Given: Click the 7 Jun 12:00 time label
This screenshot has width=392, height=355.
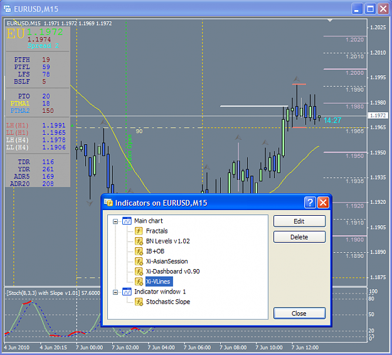Looking at the screenshot, I should (x=305, y=347).
